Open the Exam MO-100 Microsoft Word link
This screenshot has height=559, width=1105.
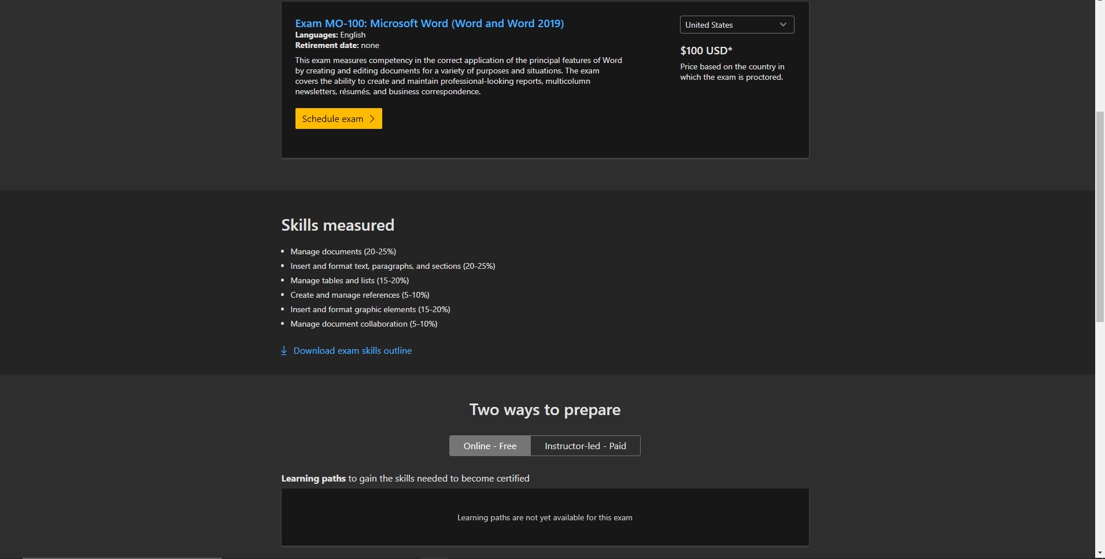coord(429,23)
